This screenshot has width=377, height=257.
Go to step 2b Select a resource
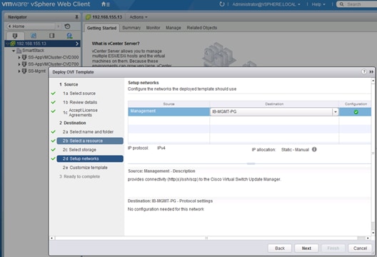click(x=90, y=141)
